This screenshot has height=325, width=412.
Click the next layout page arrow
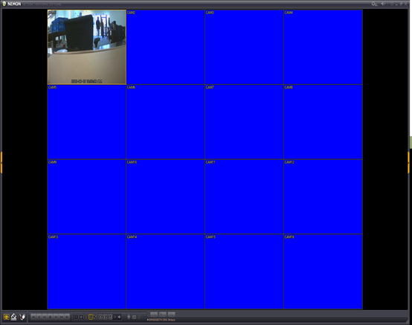(120, 317)
